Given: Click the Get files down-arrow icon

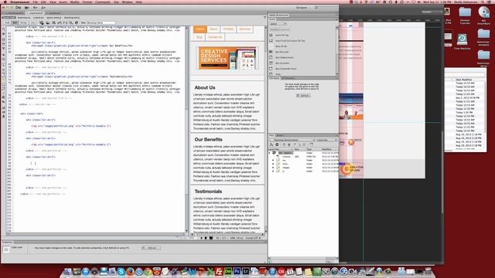Looking at the screenshot, I should tap(284, 144).
